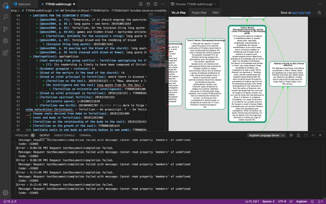Open the Argdown Language Server output dropdown

(x=267, y=135)
